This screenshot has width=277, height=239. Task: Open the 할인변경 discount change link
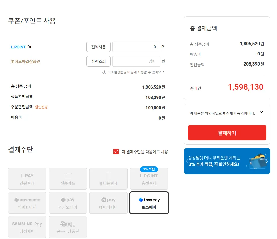pos(41,107)
